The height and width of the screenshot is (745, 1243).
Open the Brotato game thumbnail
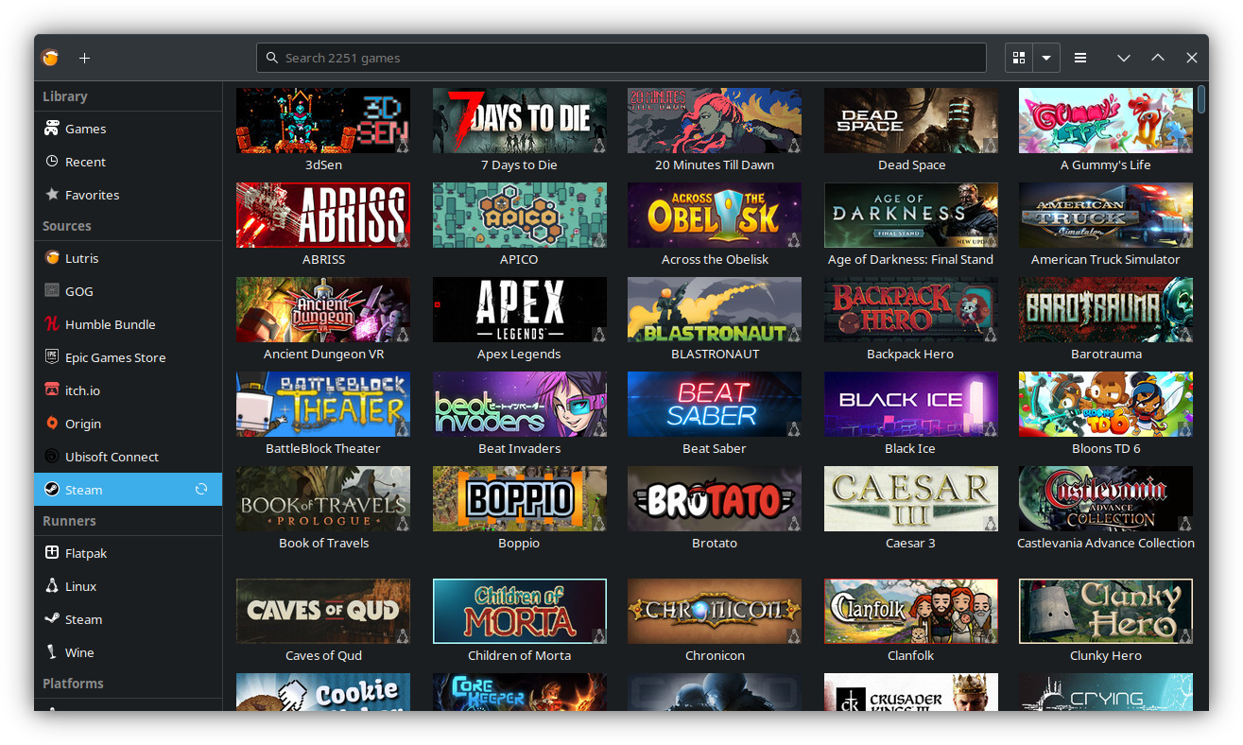[x=714, y=498]
